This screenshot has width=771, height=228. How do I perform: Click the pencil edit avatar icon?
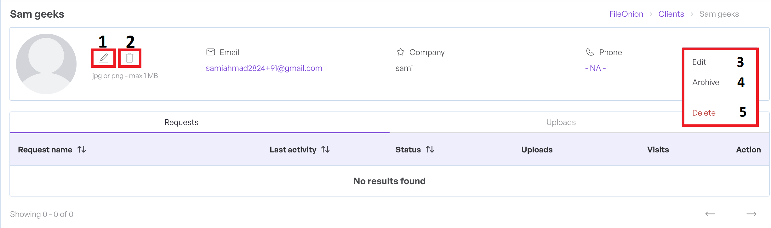coord(104,58)
